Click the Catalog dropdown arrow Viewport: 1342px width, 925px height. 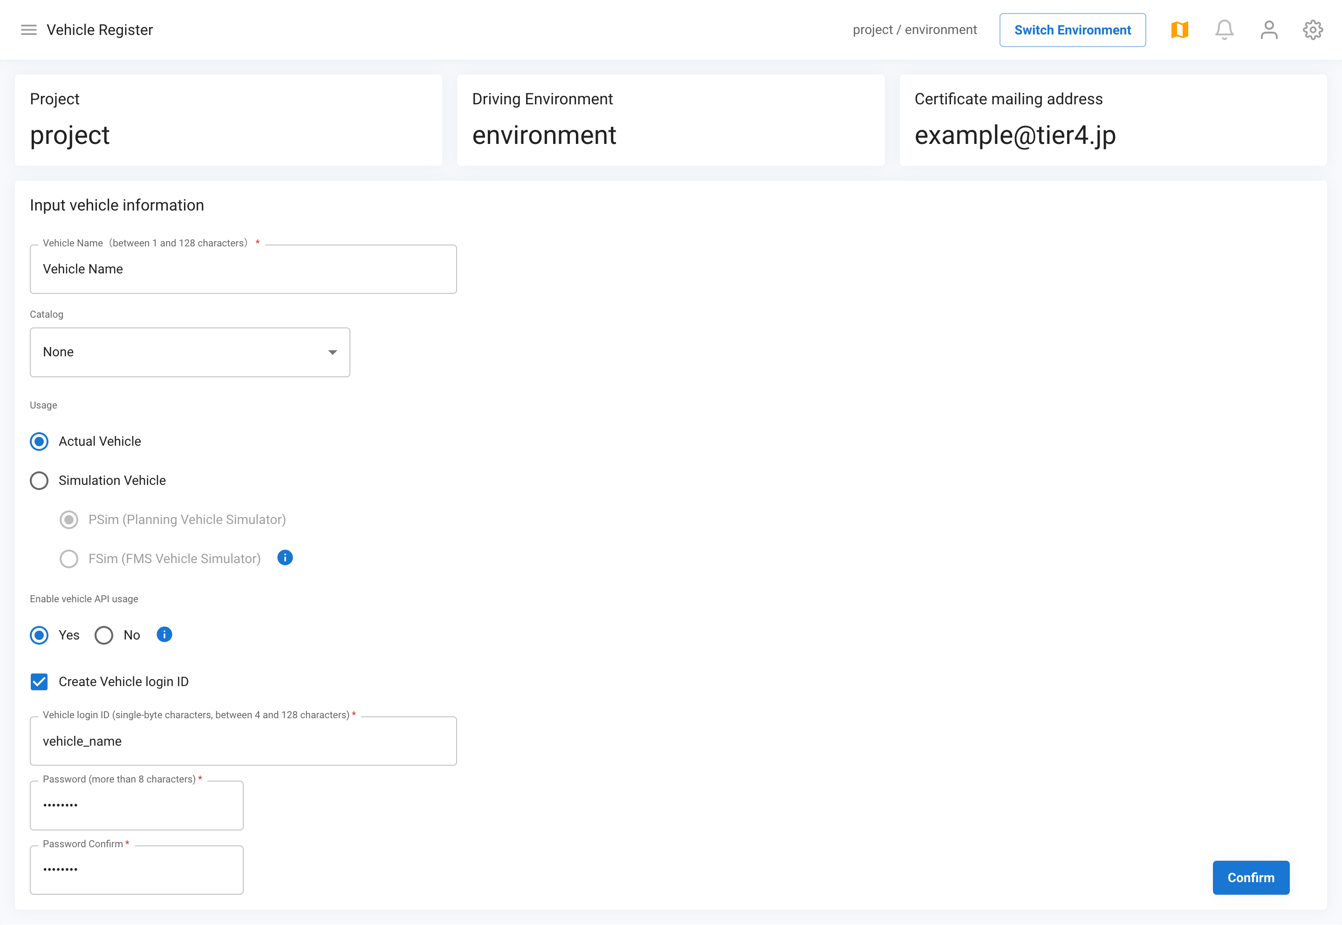332,352
